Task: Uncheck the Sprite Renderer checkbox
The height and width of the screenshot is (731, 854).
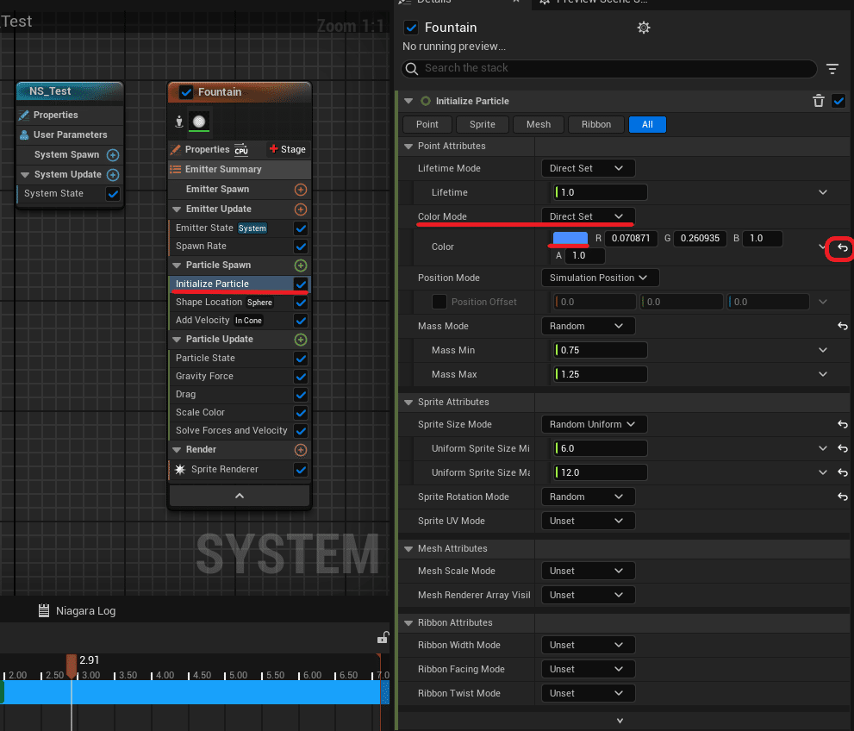Action: [300, 470]
